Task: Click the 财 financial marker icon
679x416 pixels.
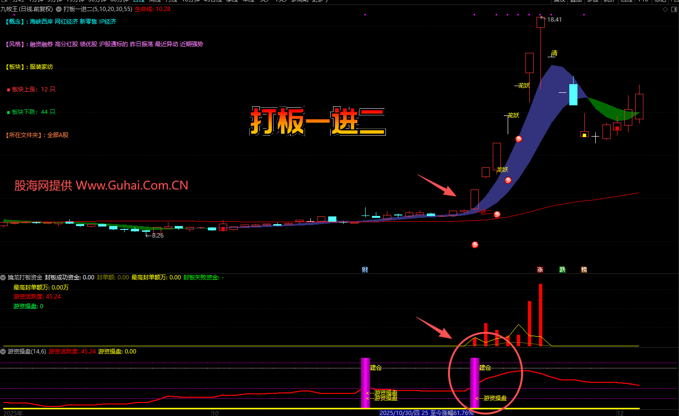Action: (365, 270)
